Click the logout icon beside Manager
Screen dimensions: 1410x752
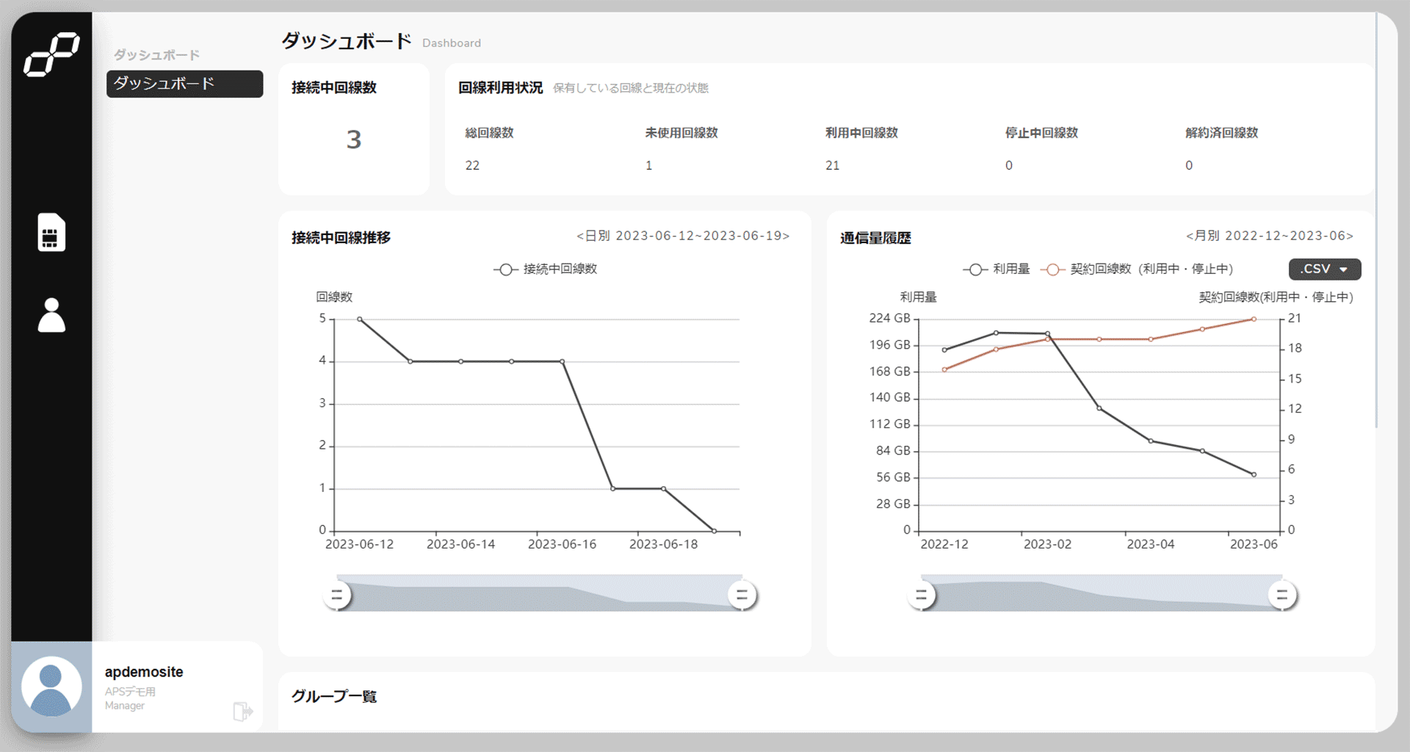click(242, 711)
